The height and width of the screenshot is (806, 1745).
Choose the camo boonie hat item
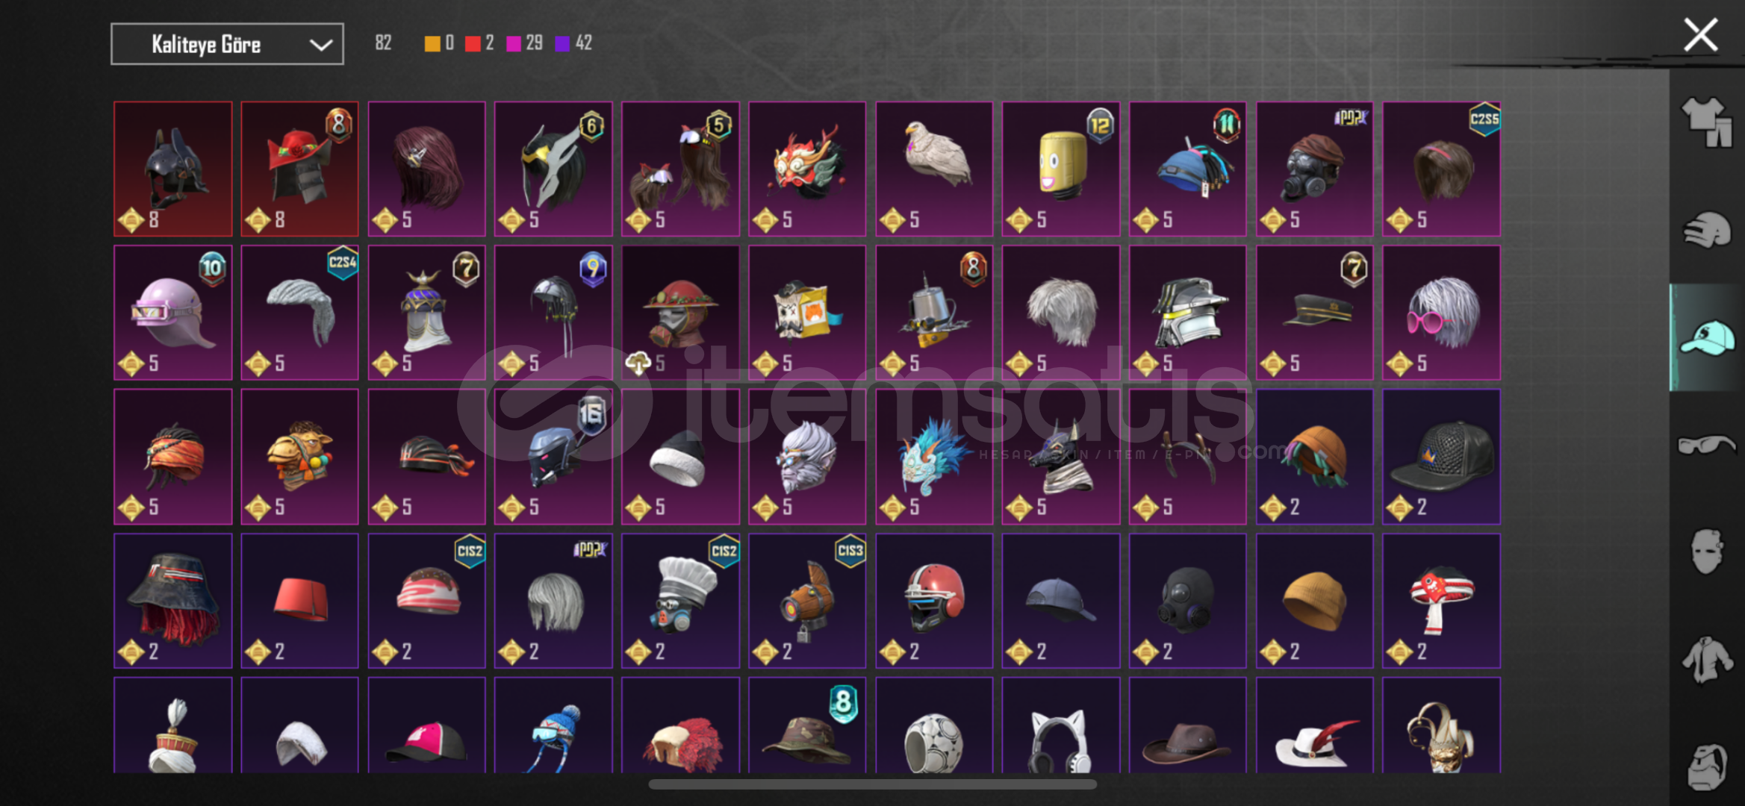[x=807, y=725]
